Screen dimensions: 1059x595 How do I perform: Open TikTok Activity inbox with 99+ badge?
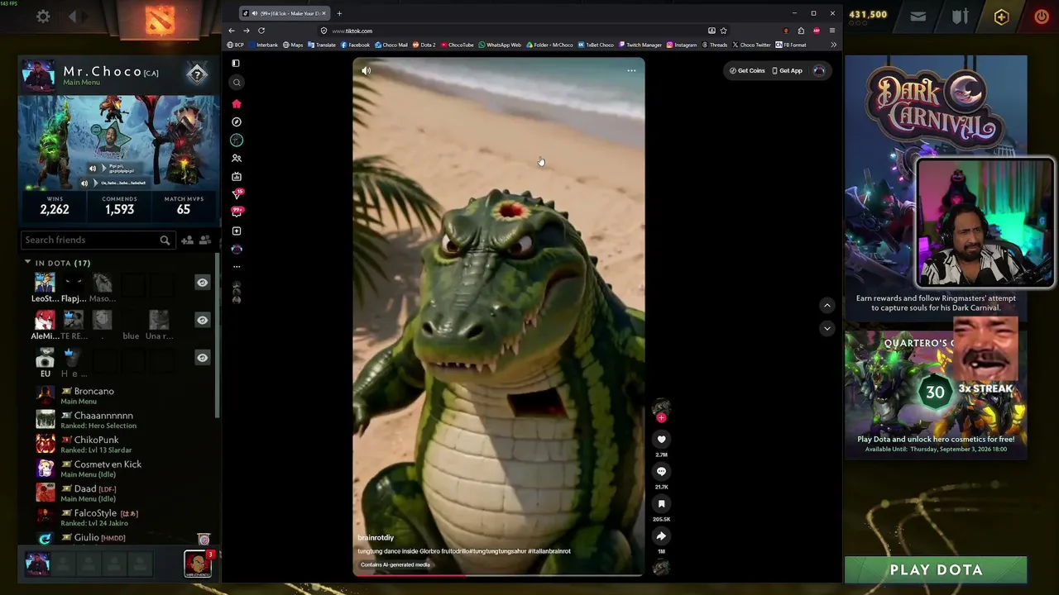point(237,212)
